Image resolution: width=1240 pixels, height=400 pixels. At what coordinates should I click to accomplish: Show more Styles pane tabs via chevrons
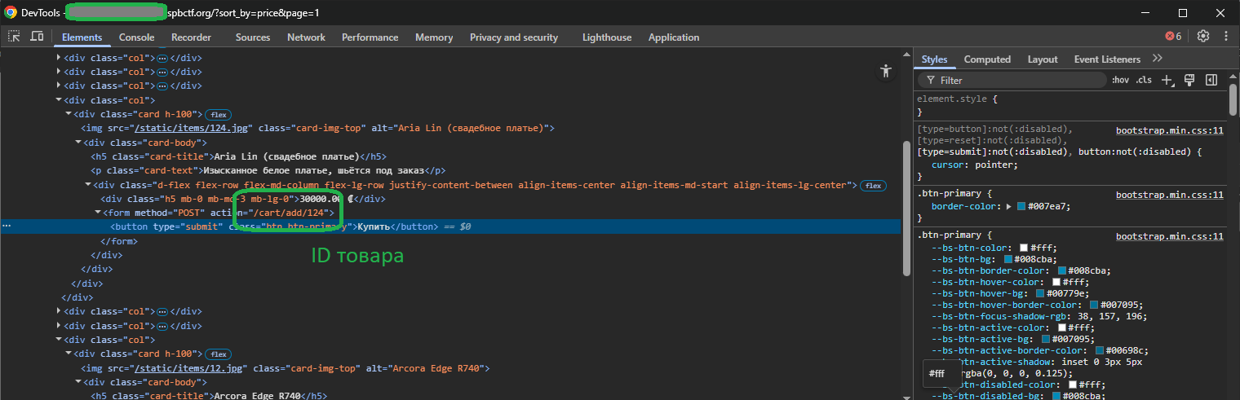(x=1157, y=59)
